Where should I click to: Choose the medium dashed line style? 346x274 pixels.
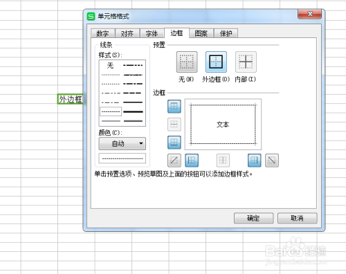coord(133,93)
